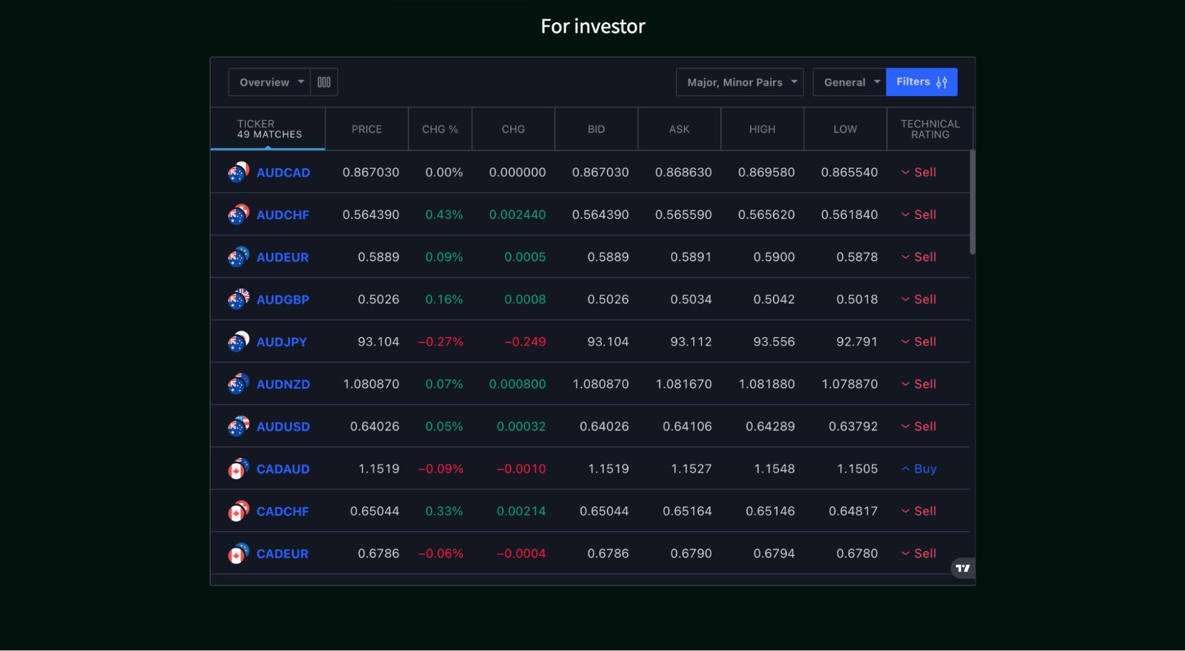Click the grid/chart view toggle icon
This screenshot has height=651, width=1185.
[324, 81]
